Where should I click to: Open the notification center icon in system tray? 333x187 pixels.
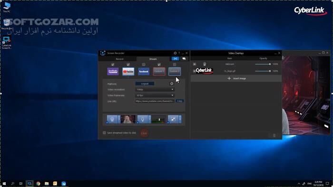click(327, 184)
